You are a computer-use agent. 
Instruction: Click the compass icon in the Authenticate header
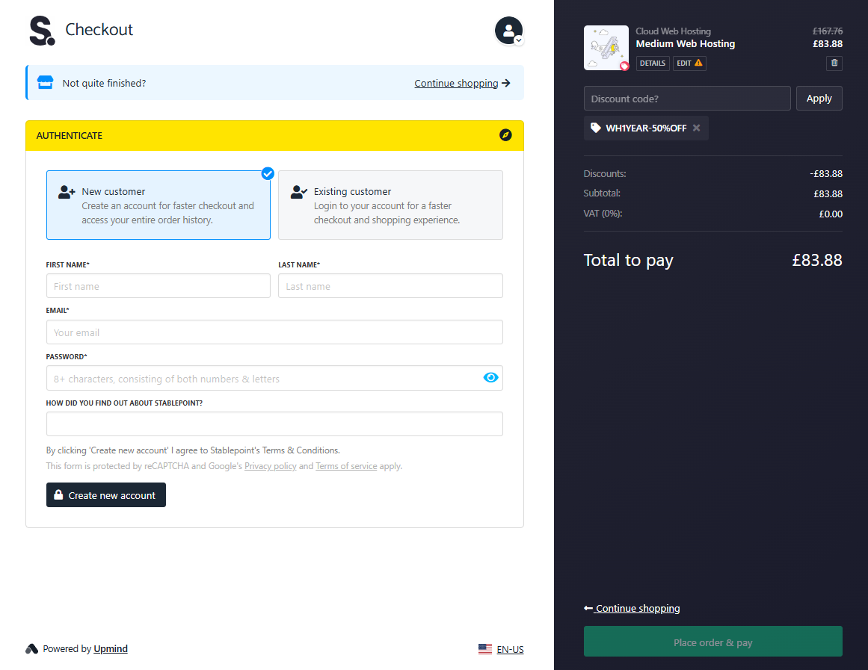[505, 135]
